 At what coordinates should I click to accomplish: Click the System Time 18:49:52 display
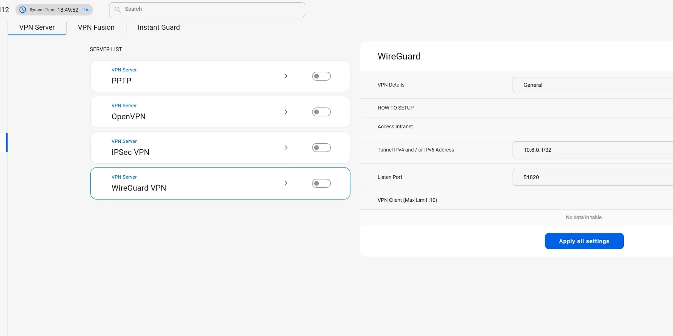click(54, 10)
